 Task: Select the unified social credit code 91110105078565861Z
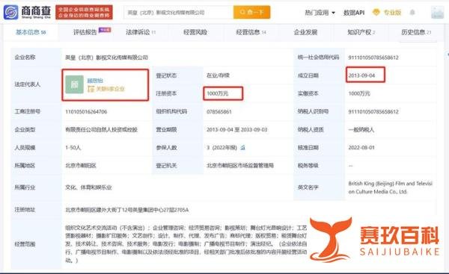tap(373, 57)
